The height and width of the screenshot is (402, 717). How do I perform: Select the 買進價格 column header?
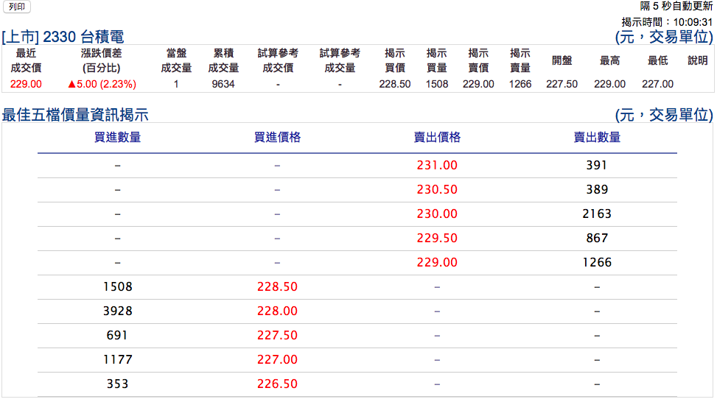(x=277, y=137)
